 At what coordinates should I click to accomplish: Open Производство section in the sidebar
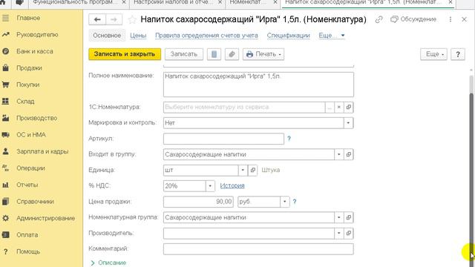pyautogui.click(x=36, y=118)
